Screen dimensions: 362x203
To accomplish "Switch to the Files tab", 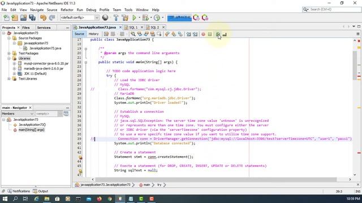I will (x=26, y=28).
